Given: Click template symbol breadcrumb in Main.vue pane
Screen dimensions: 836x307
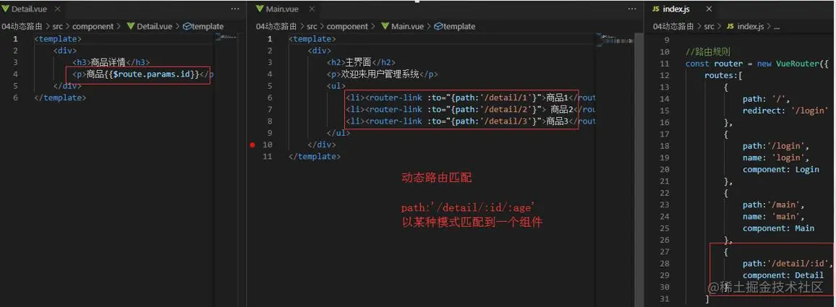Looking at the screenshot, I should pos(455,26).
